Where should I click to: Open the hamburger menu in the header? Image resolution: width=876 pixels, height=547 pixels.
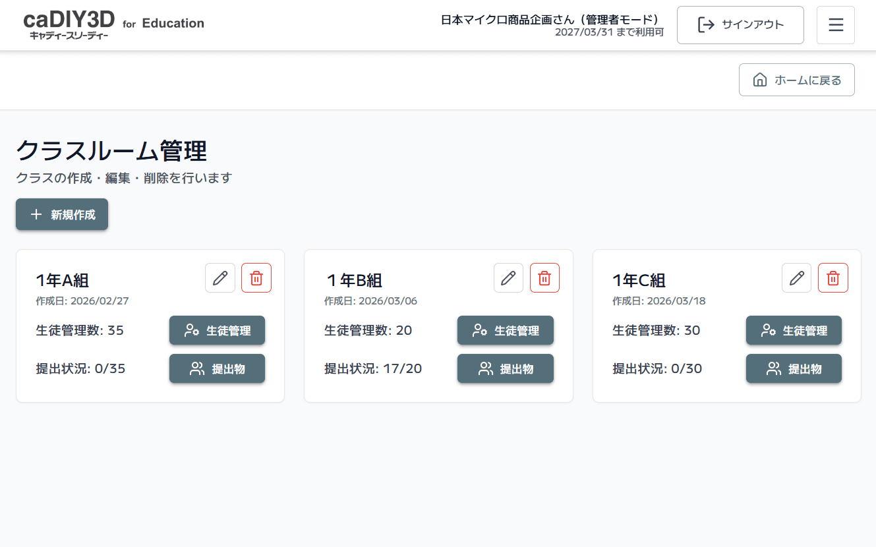836,25
